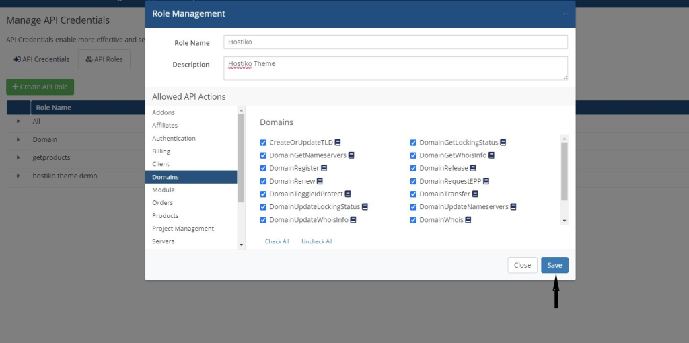Image resolution: width=689 pixels, height=343 pixels.
Task: Open the book icon beside DomainUpdateNameservers
Action: point(513,207)
